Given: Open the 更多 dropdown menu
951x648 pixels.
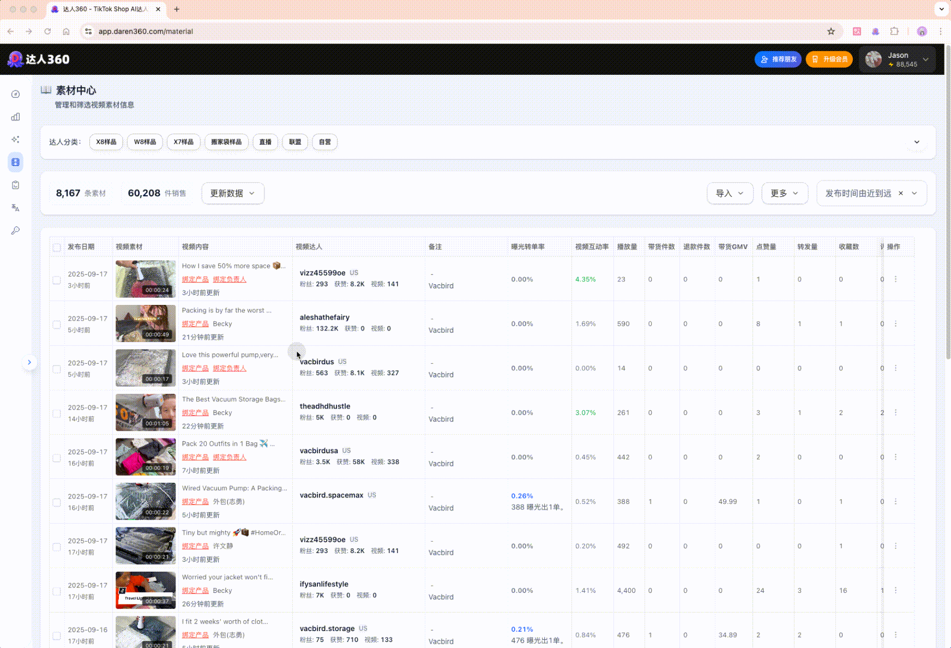Looking at the screenshot, I should [784, 194].
